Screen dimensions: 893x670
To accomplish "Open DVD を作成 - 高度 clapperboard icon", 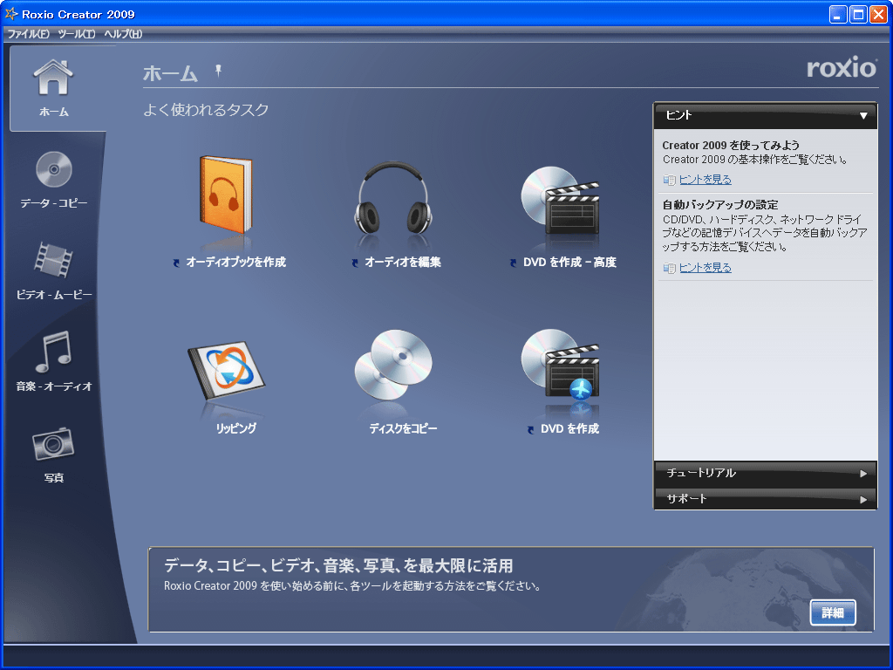I will tap(561, 201).
